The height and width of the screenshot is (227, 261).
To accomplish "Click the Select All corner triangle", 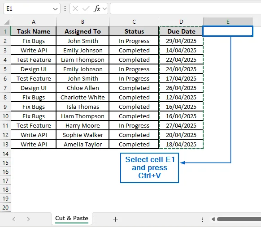I will (7, 22).
